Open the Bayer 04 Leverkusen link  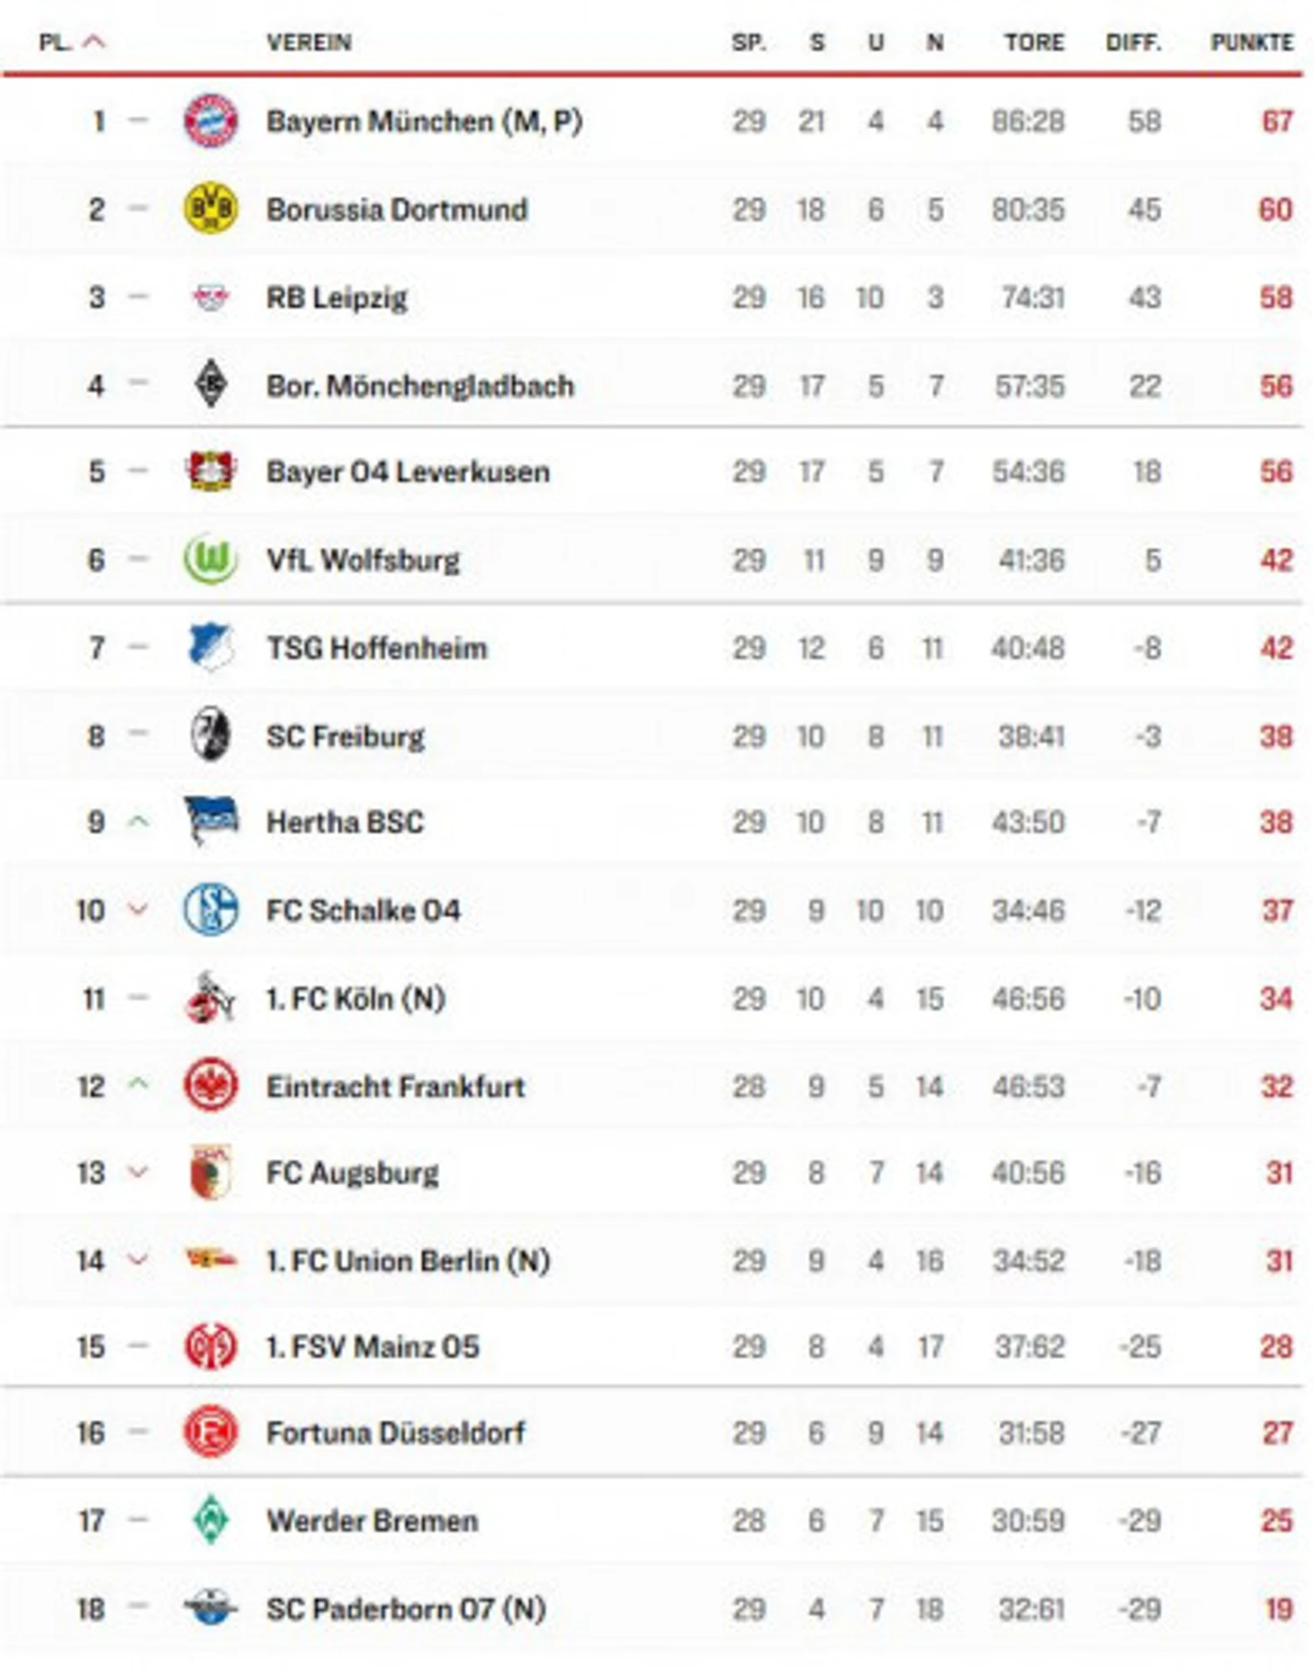[408, 472]
